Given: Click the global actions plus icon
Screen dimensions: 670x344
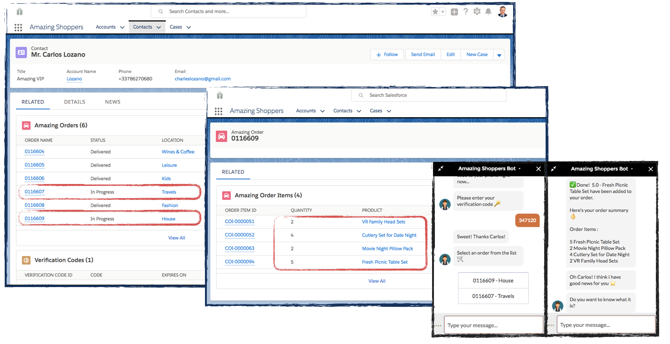Looking at the screenshot, I should tap(454, 12).
